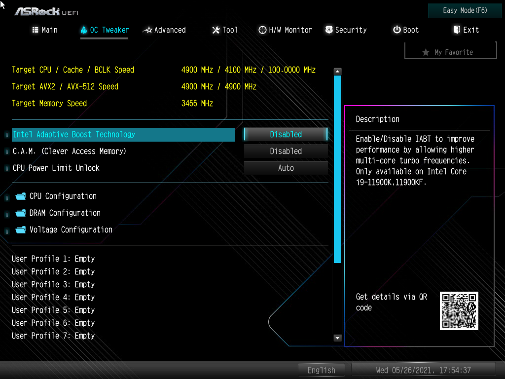Switch to Easy Mode
This screenshot has width=505, height=379.
pos(464,10)
